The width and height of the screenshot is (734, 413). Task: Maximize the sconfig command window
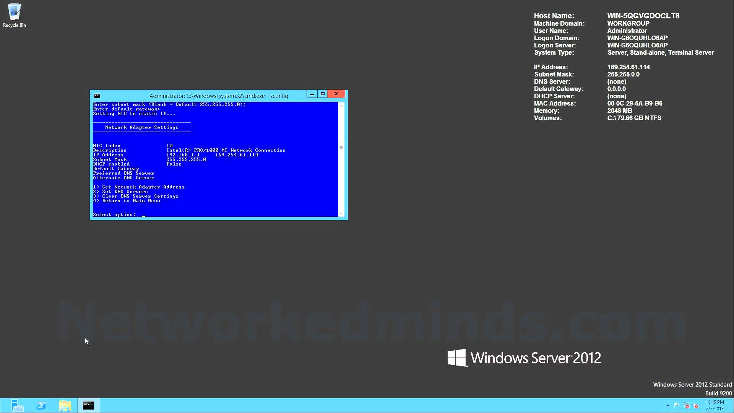click(x=323, y=94)
